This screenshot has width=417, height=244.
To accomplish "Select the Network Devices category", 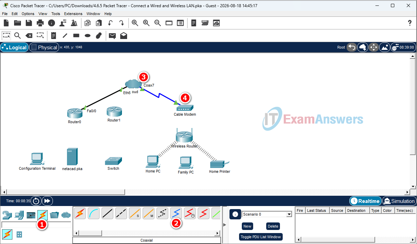I will (7, 215).
